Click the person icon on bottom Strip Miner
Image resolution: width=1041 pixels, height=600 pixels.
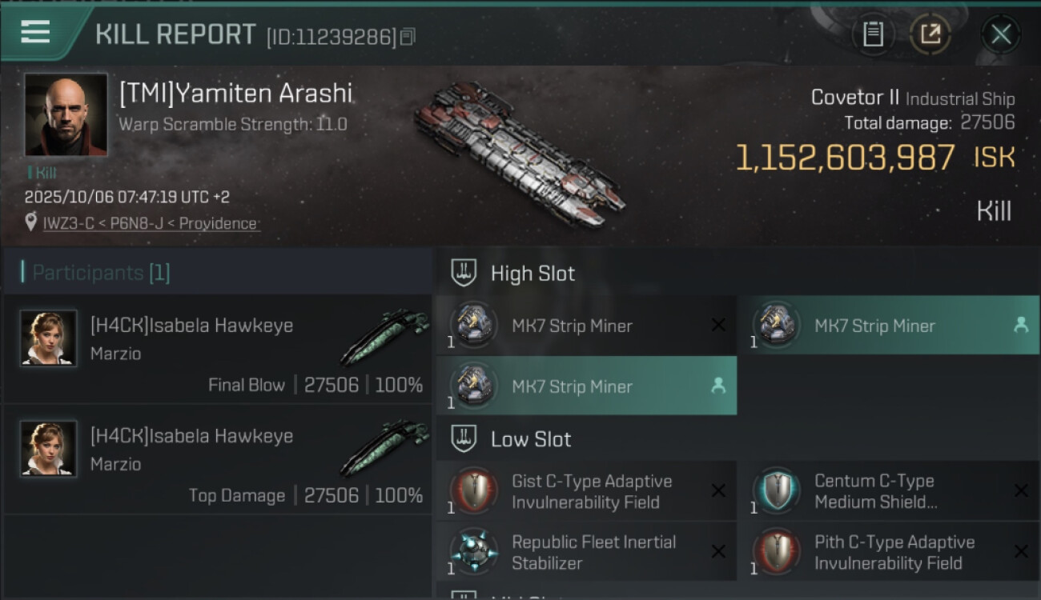point(718,386)
